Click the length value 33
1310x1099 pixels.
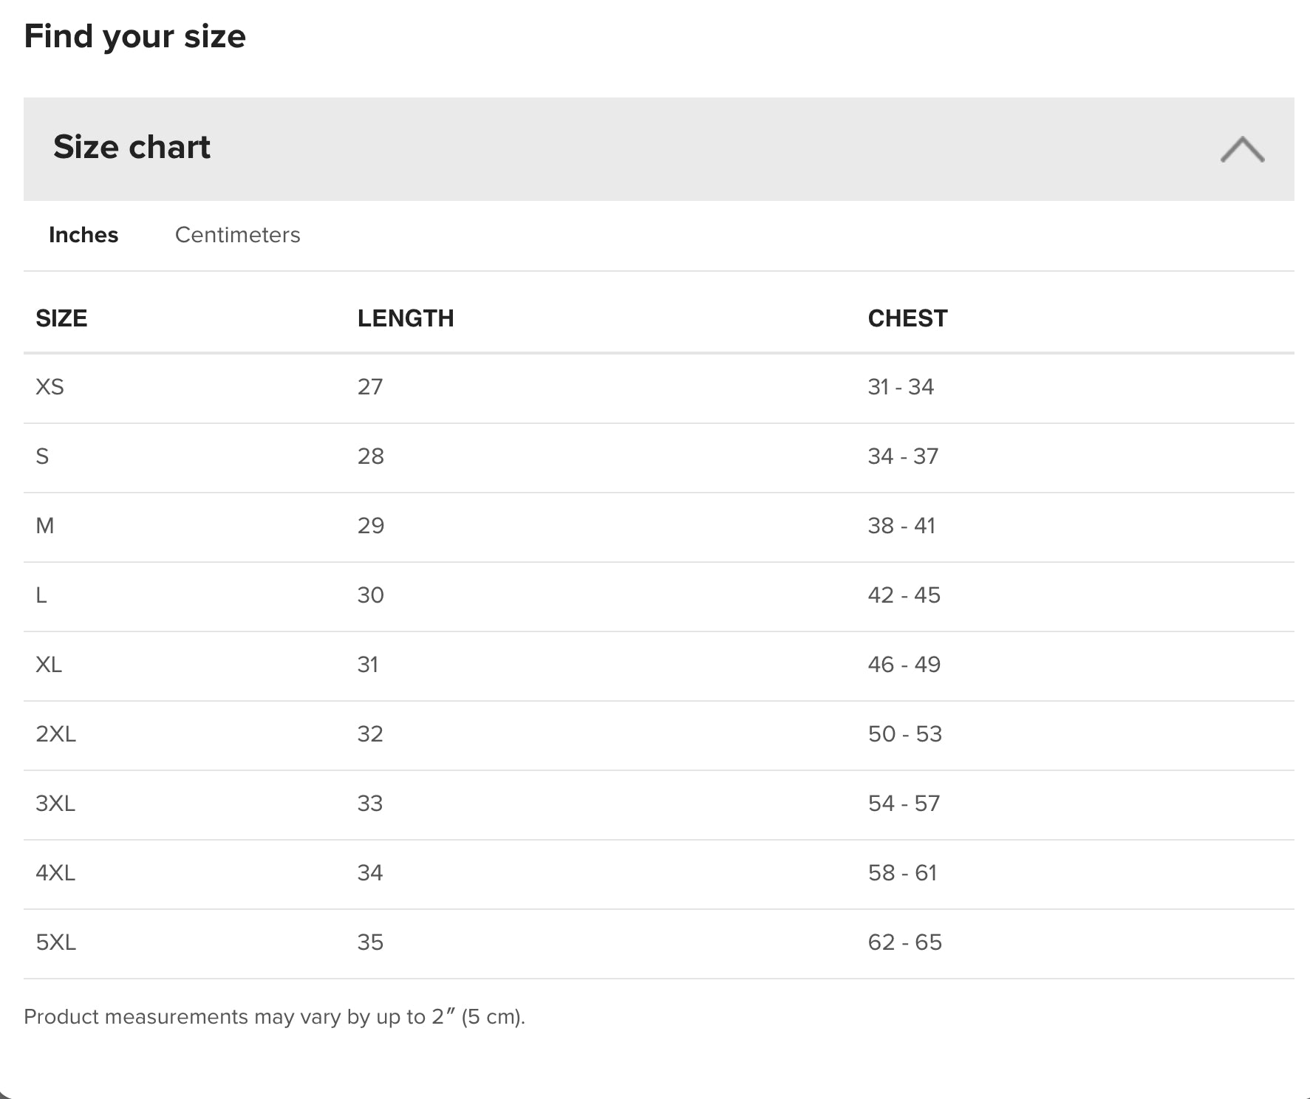[370, 804]
